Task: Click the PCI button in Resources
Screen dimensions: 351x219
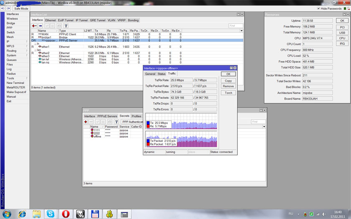Action: click(x=342, y=26)
